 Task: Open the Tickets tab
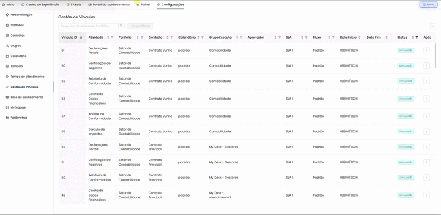[x=74, y=5]
